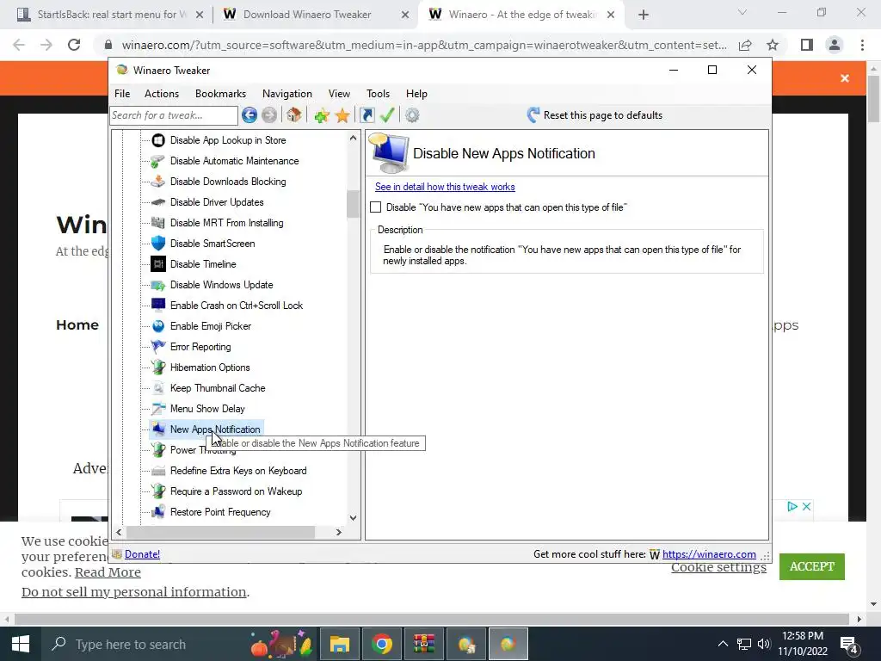Click the create shortcut toolbar icon

[367, 115]
